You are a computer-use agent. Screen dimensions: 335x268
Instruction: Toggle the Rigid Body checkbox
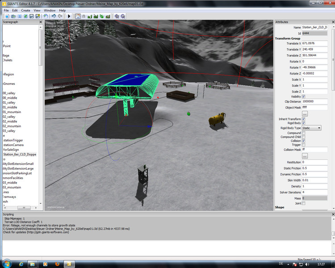coord(303,123)
